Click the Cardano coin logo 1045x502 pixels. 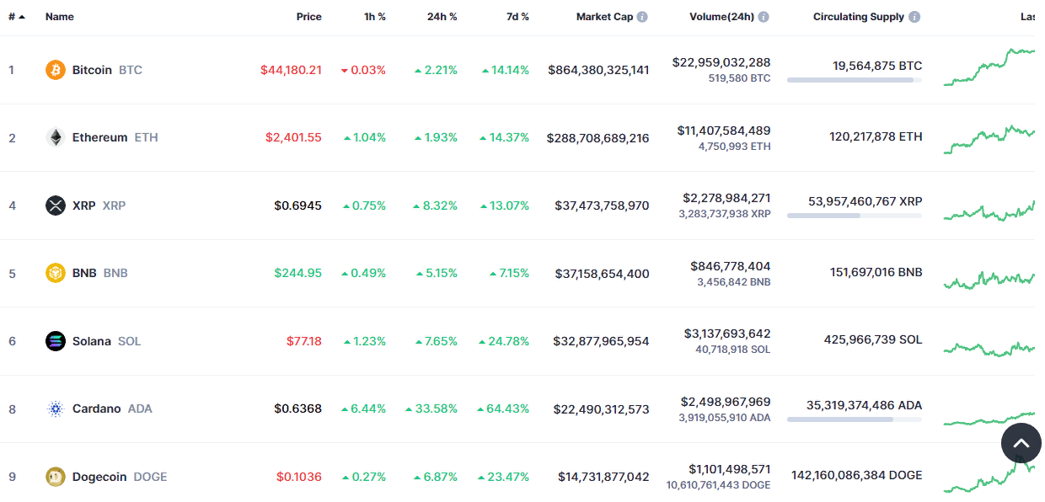tap(56, 409)
